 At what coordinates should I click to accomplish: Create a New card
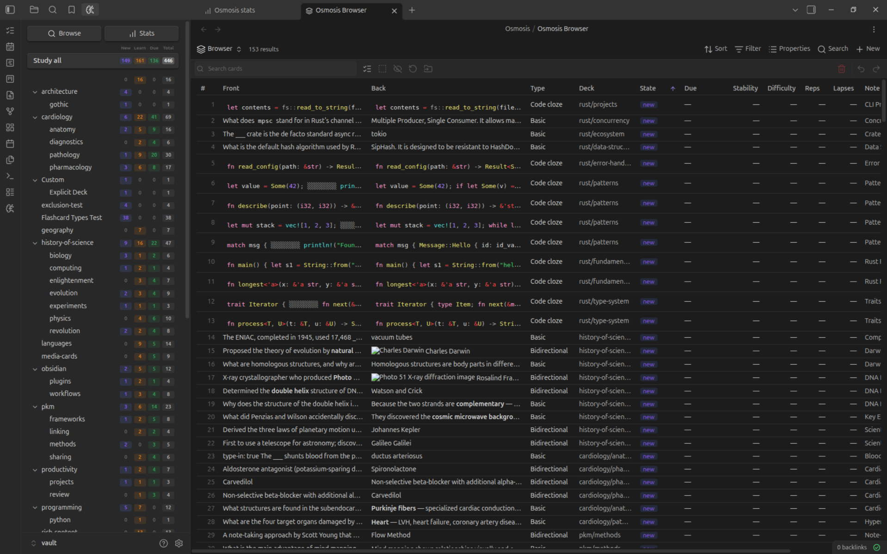click(868, 49)
